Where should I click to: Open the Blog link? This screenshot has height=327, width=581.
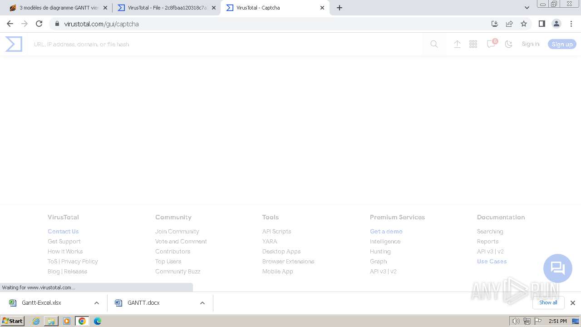pyautogui.click(x=54, y=271)
